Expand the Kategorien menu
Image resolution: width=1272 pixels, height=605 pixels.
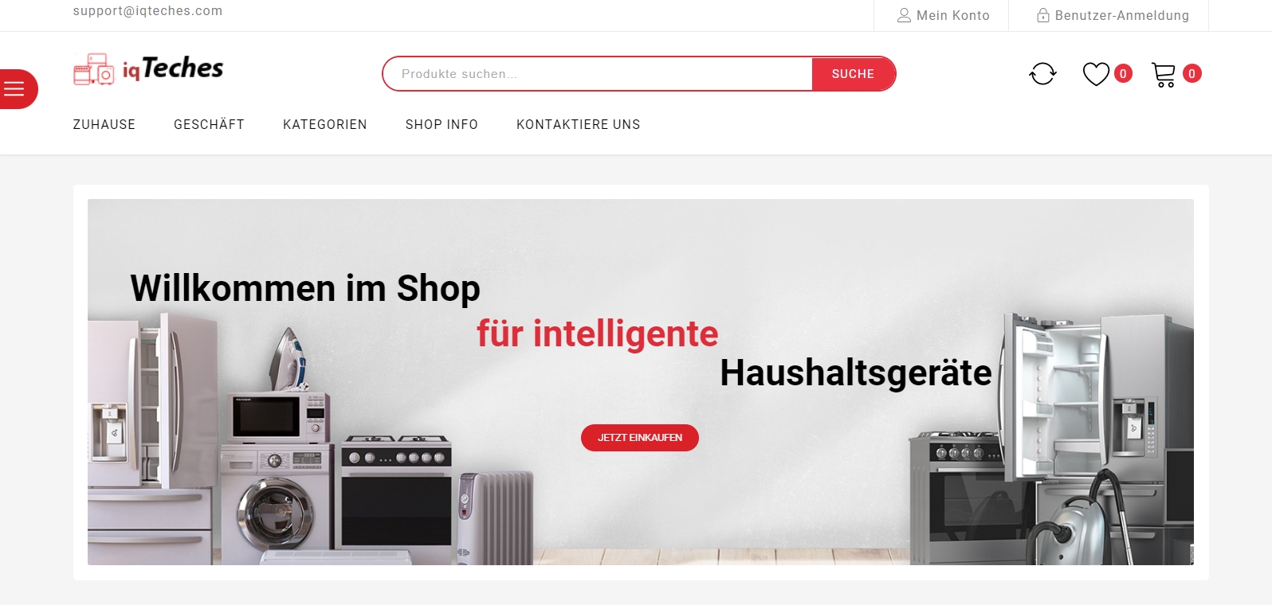click(325, 124)
